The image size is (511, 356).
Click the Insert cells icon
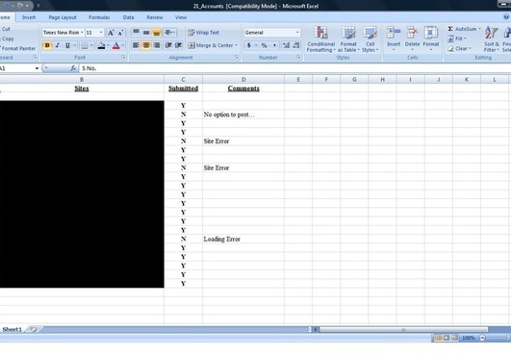pyautogui.click(x=394, y=34)
